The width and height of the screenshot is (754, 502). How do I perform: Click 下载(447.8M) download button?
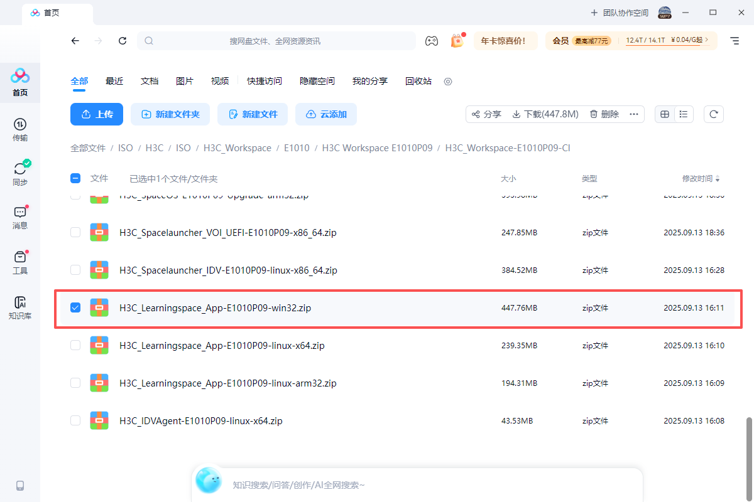[545, 114]
